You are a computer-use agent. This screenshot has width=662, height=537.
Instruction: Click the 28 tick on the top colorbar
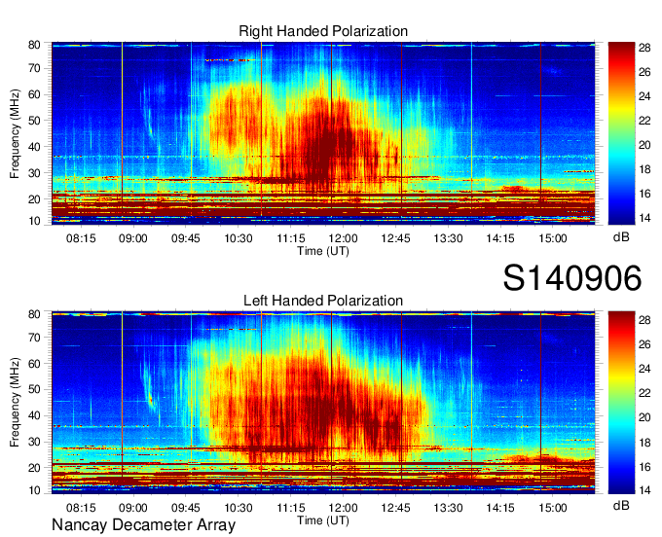644,48
